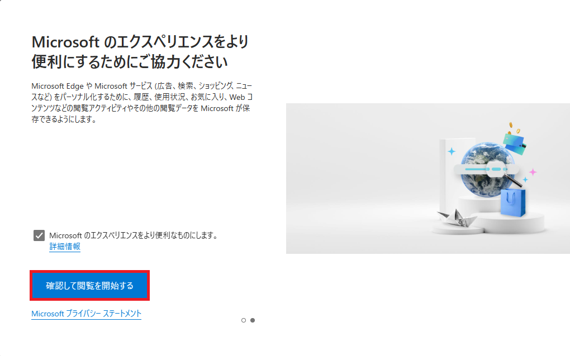
Task: Click the heading Microsoft のエクスペリエンスをより便利に
Action: pos(140,52)
